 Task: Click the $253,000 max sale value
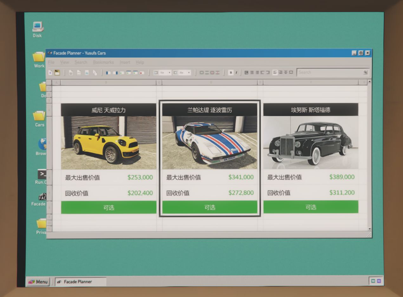[x=140, y=177]
